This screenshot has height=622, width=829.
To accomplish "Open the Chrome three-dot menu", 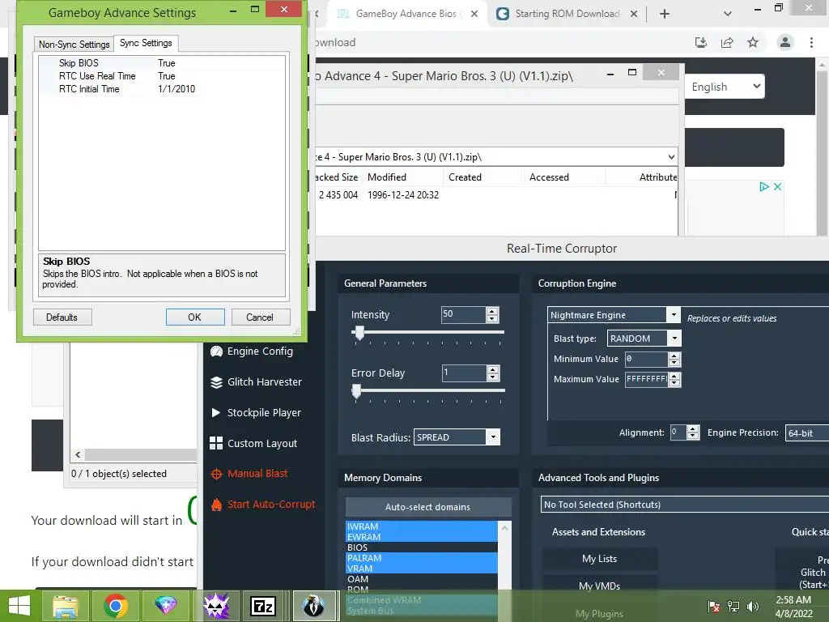I will click(x=811, y=42).
